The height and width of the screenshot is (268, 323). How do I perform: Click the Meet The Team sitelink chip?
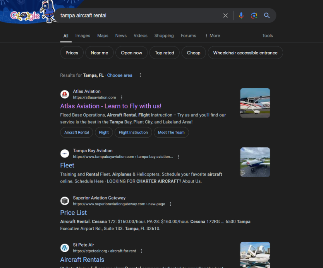(x=171, y=133)
